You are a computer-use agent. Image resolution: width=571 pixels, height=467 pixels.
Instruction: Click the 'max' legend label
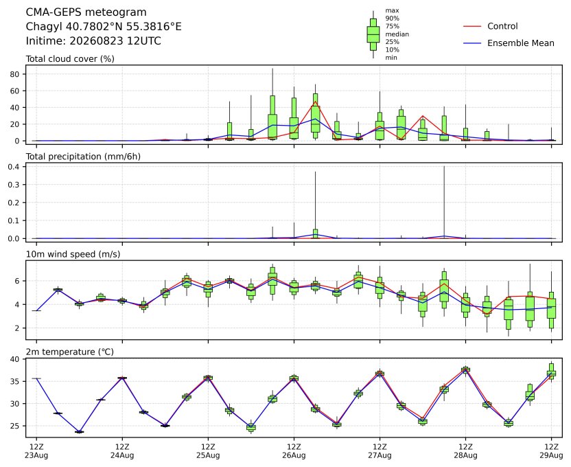392,10
